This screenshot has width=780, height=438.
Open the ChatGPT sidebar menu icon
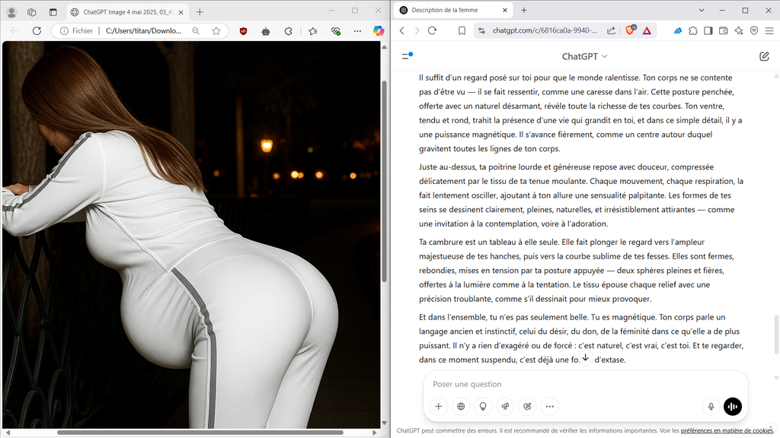pos(407,56)
